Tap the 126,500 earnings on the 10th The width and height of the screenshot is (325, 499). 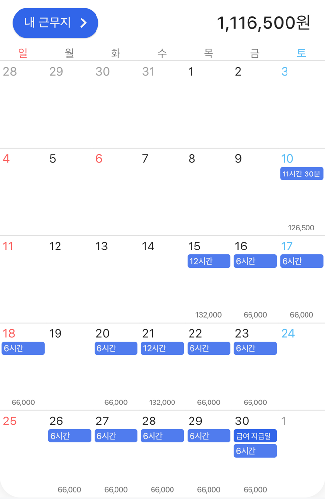(x=301, y=228)
